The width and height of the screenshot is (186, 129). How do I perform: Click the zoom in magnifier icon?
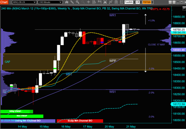pos(77,2)
